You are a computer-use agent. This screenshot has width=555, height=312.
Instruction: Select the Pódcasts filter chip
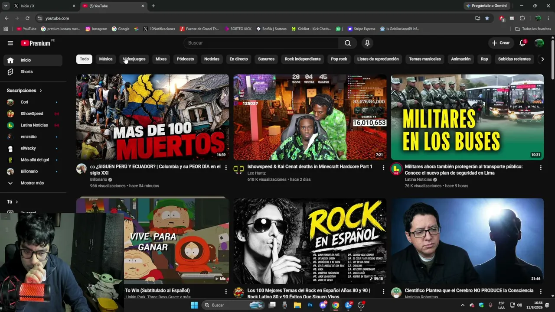click(186, 59)
